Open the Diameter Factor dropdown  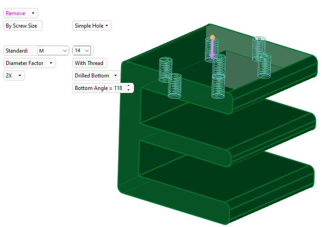[29, 63]
